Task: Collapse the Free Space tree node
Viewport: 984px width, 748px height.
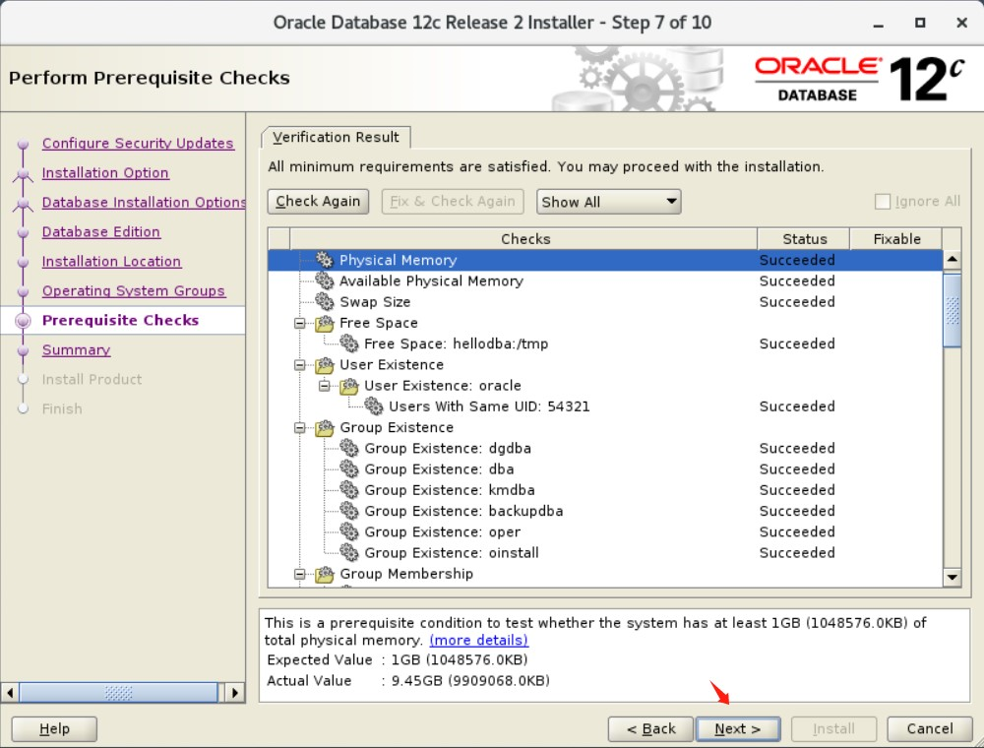Action: point(300,323)
